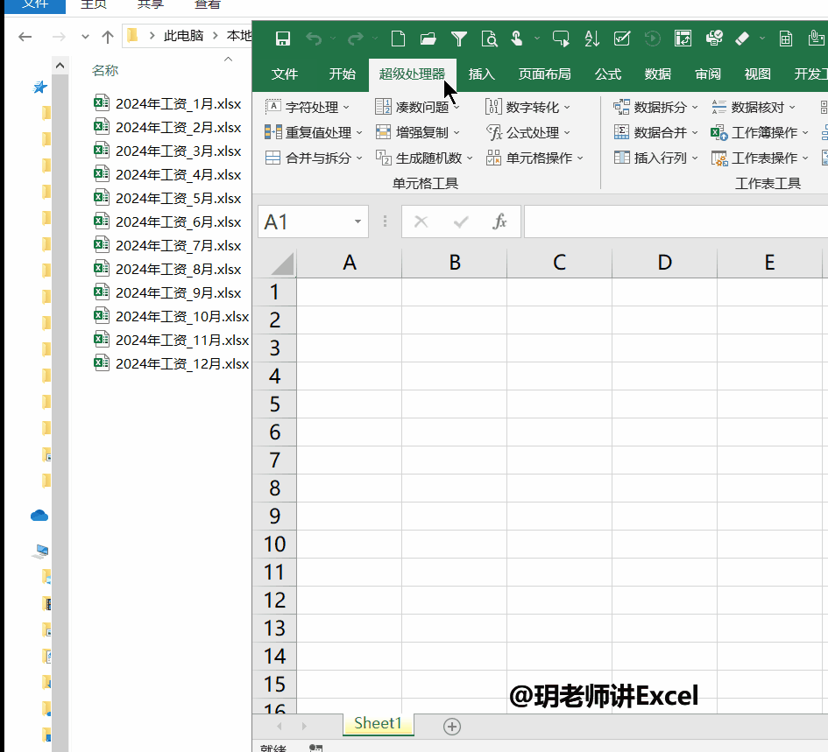Open the 凑数问题 dropdown
This screenshot has height=752, width=828.
coord(418,107)
